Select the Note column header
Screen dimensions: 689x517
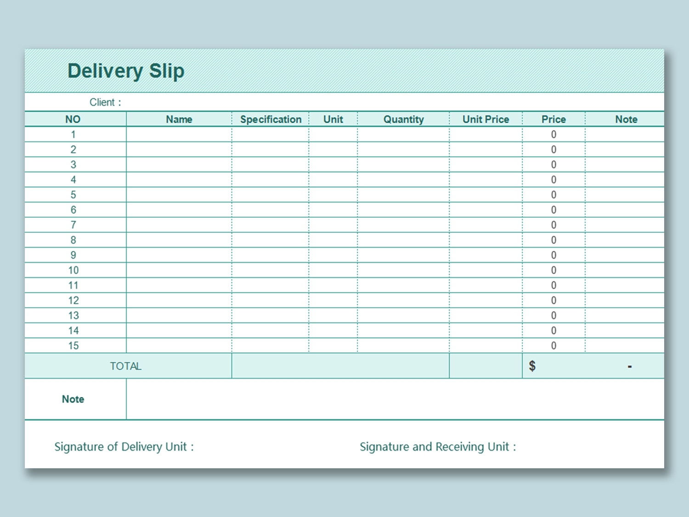tap(626, 119)
